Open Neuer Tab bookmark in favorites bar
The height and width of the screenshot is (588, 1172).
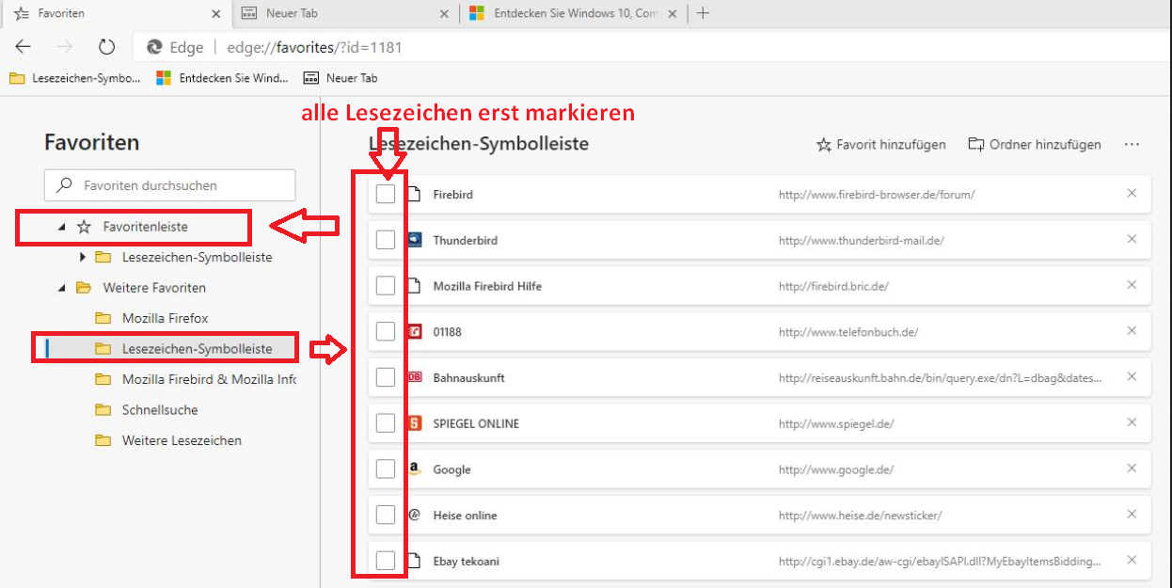[x=340, y=78]
